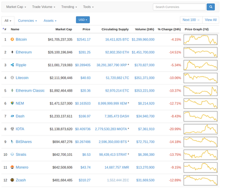Open the Bitcoin currency link
Viewport: 252px width, 188px height.
pos(21,39)
